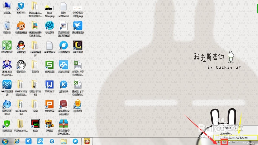Viewport: 258px width, 145px height.
Task: Open the Baidu Weishi blue shield icon
Action: pos(21,7)
